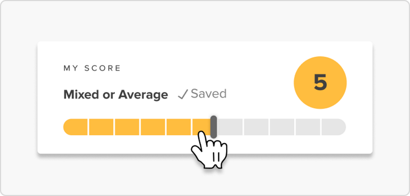Choose the third gray slider segment
410x196 pixels.
[282, 127]
